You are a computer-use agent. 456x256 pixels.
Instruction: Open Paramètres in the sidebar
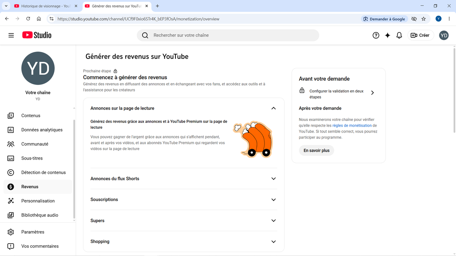point(38,232)
